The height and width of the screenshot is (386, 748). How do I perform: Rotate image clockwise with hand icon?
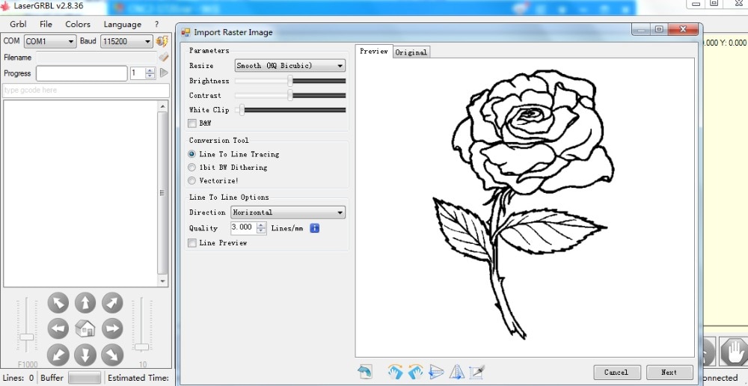pyautogui.click(x=394, y=371)
